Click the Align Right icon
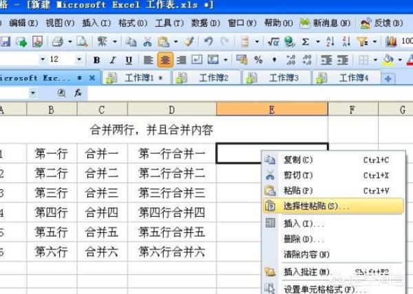 [182, 60]
